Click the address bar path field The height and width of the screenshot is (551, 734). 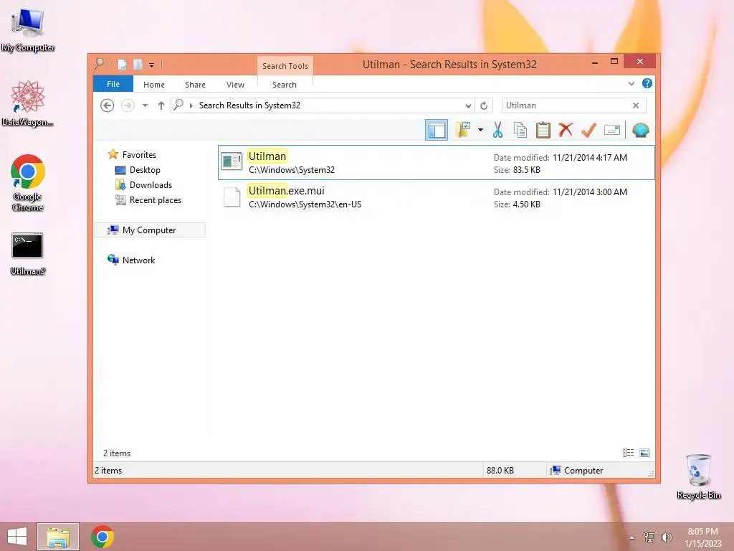(323, 105)
